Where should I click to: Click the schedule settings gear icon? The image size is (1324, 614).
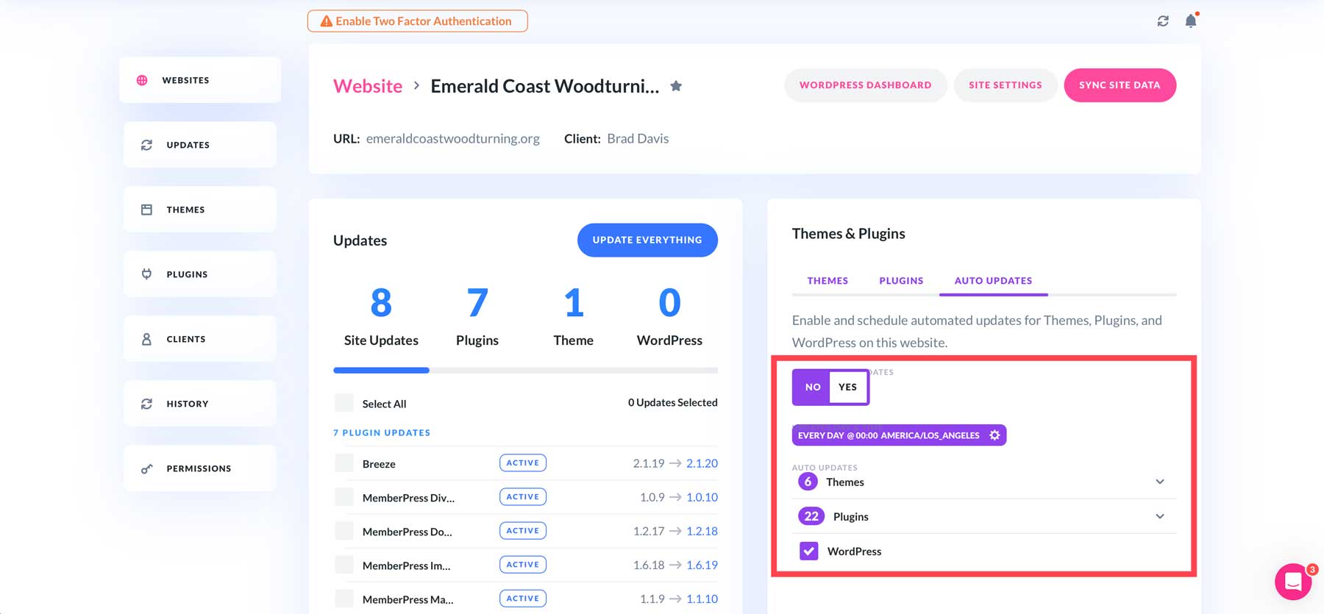(994, 435)
